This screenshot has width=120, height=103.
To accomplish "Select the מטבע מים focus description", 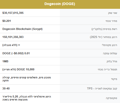I will click(x=27, y=79).
